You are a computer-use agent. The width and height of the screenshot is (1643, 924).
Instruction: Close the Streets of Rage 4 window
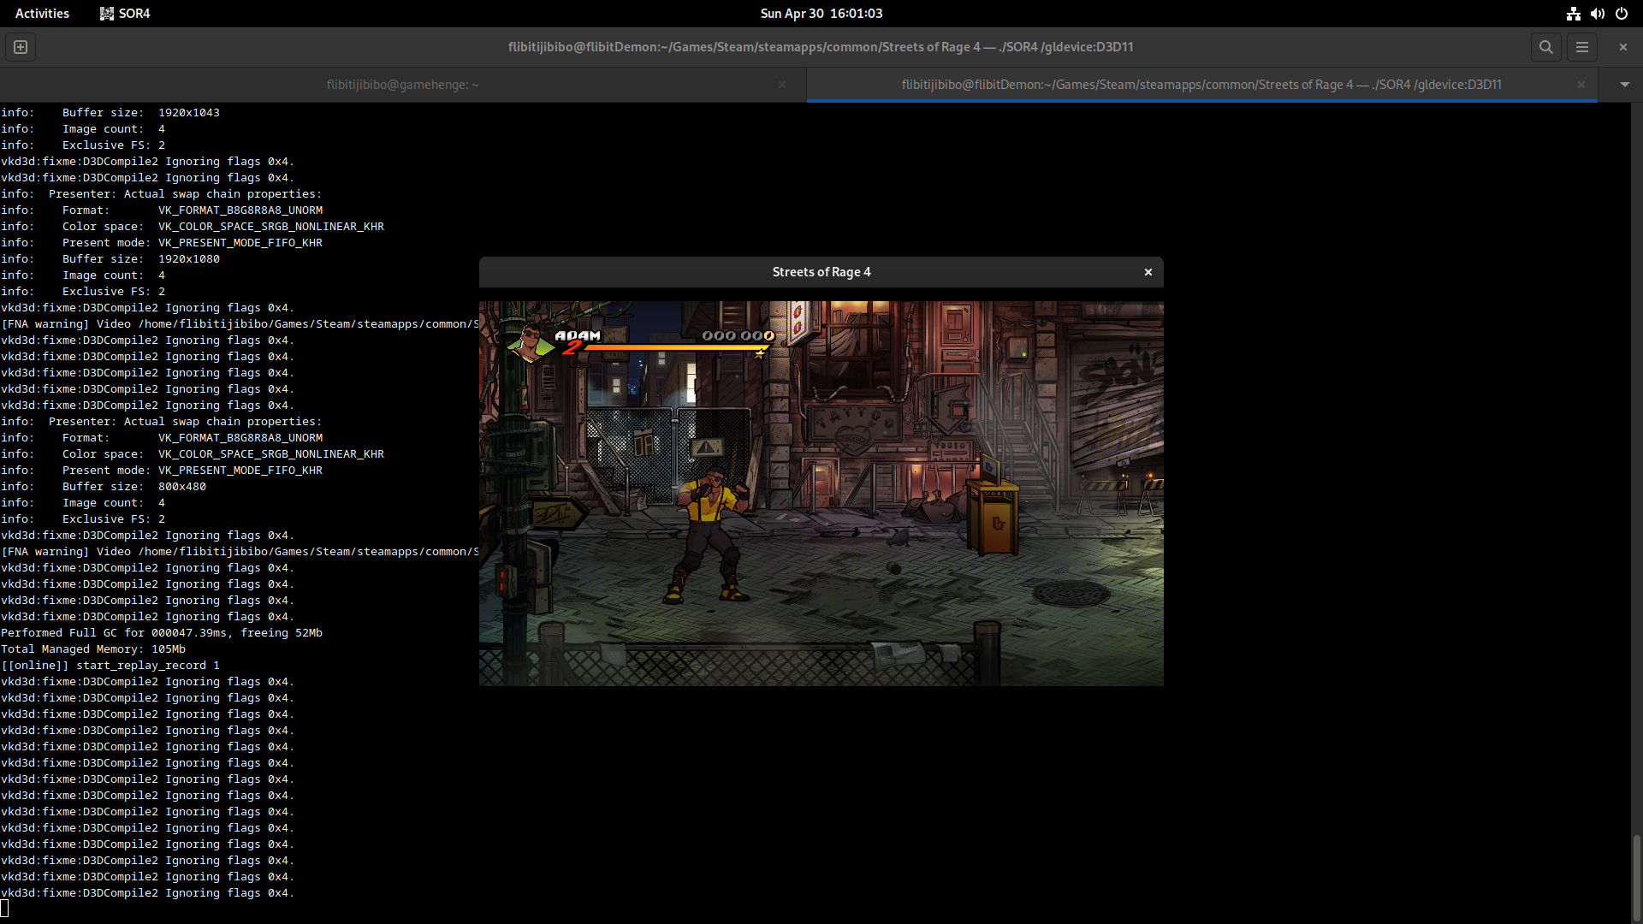pyautogui.click(x=1148, y=272)
